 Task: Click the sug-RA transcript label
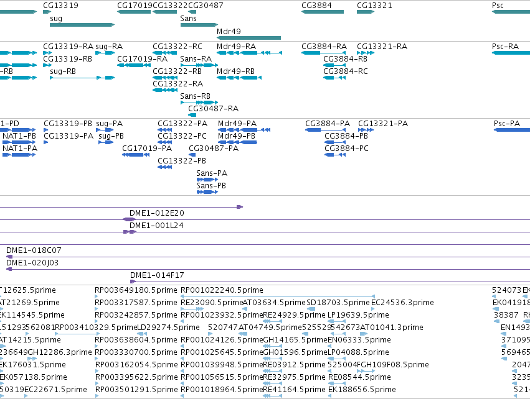[x=109, y=47]
